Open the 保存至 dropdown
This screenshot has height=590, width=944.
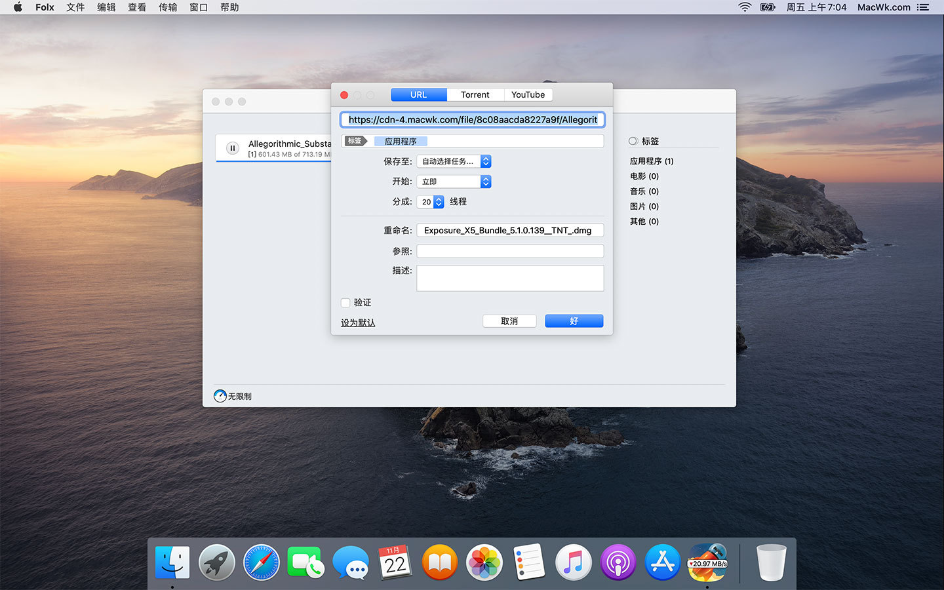(454, 161)
